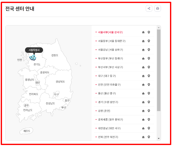Select 충청북도 region on the map

(x=45, y=72)
